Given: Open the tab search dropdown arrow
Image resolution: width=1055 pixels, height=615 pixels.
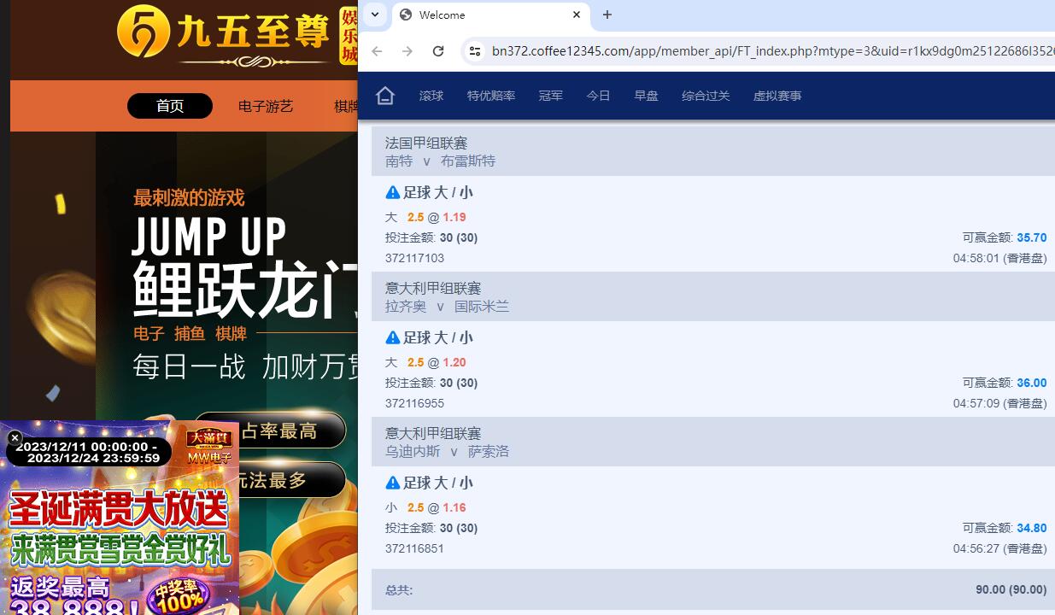Looking at the screenshot, I should pos(374,15).
